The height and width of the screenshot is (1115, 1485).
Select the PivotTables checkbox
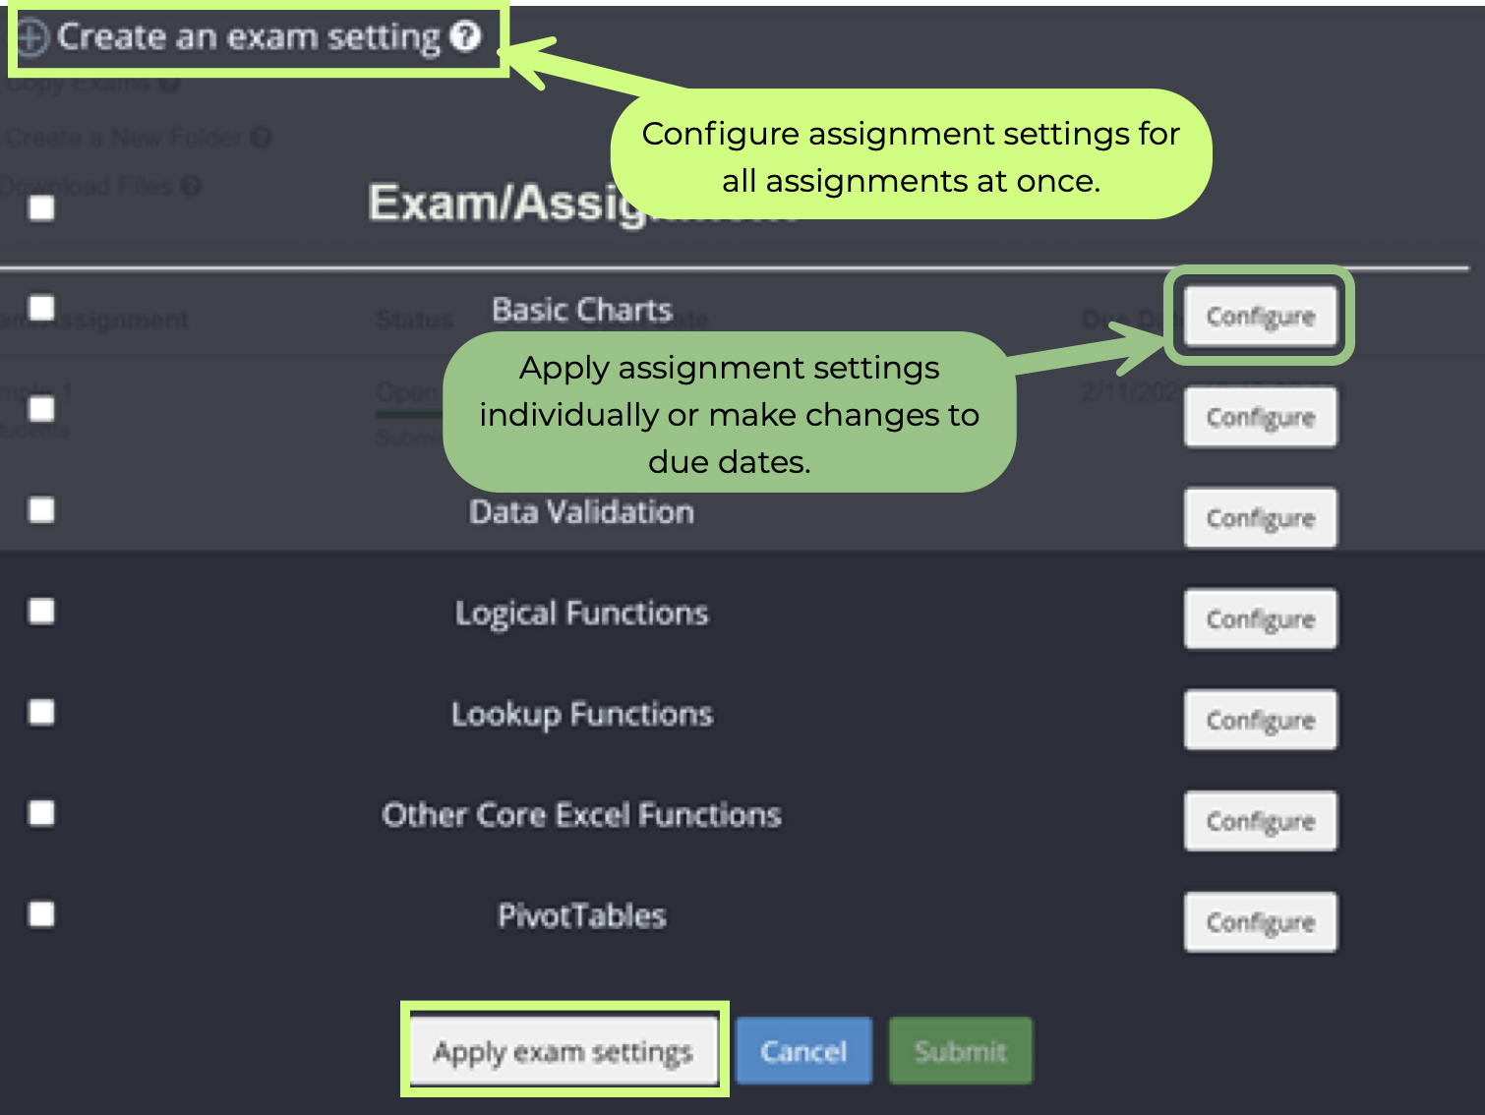click(x=42, y=914)
